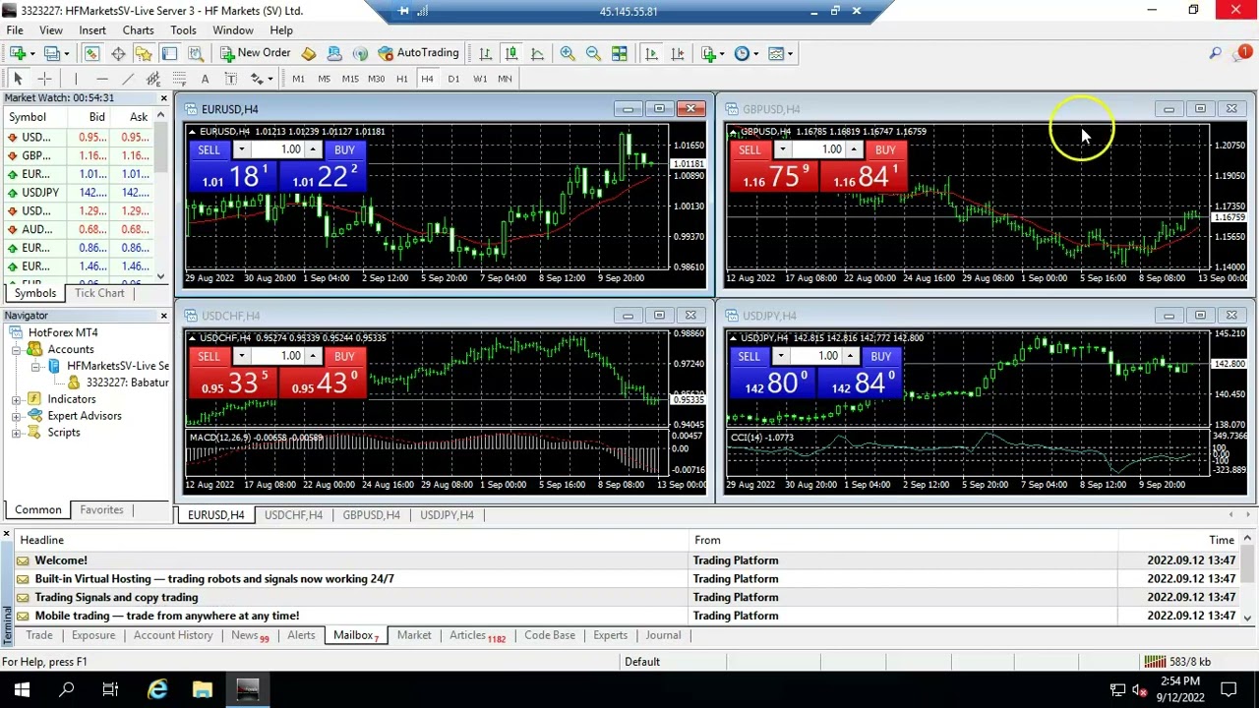Close the Market Watch panel

coord(163,98)
